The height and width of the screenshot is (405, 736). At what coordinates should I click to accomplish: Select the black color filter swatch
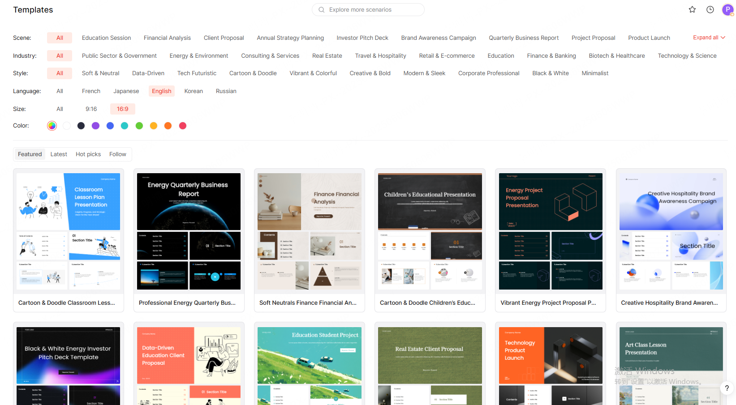tap(81, 126)
